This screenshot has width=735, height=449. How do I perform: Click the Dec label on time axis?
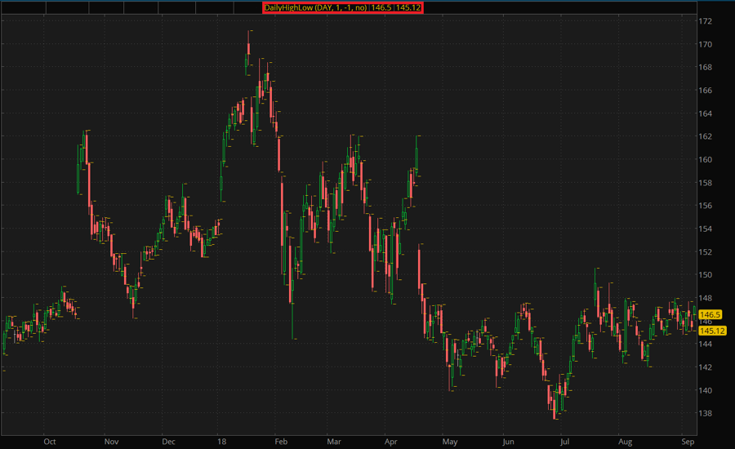tap(169, 442)
